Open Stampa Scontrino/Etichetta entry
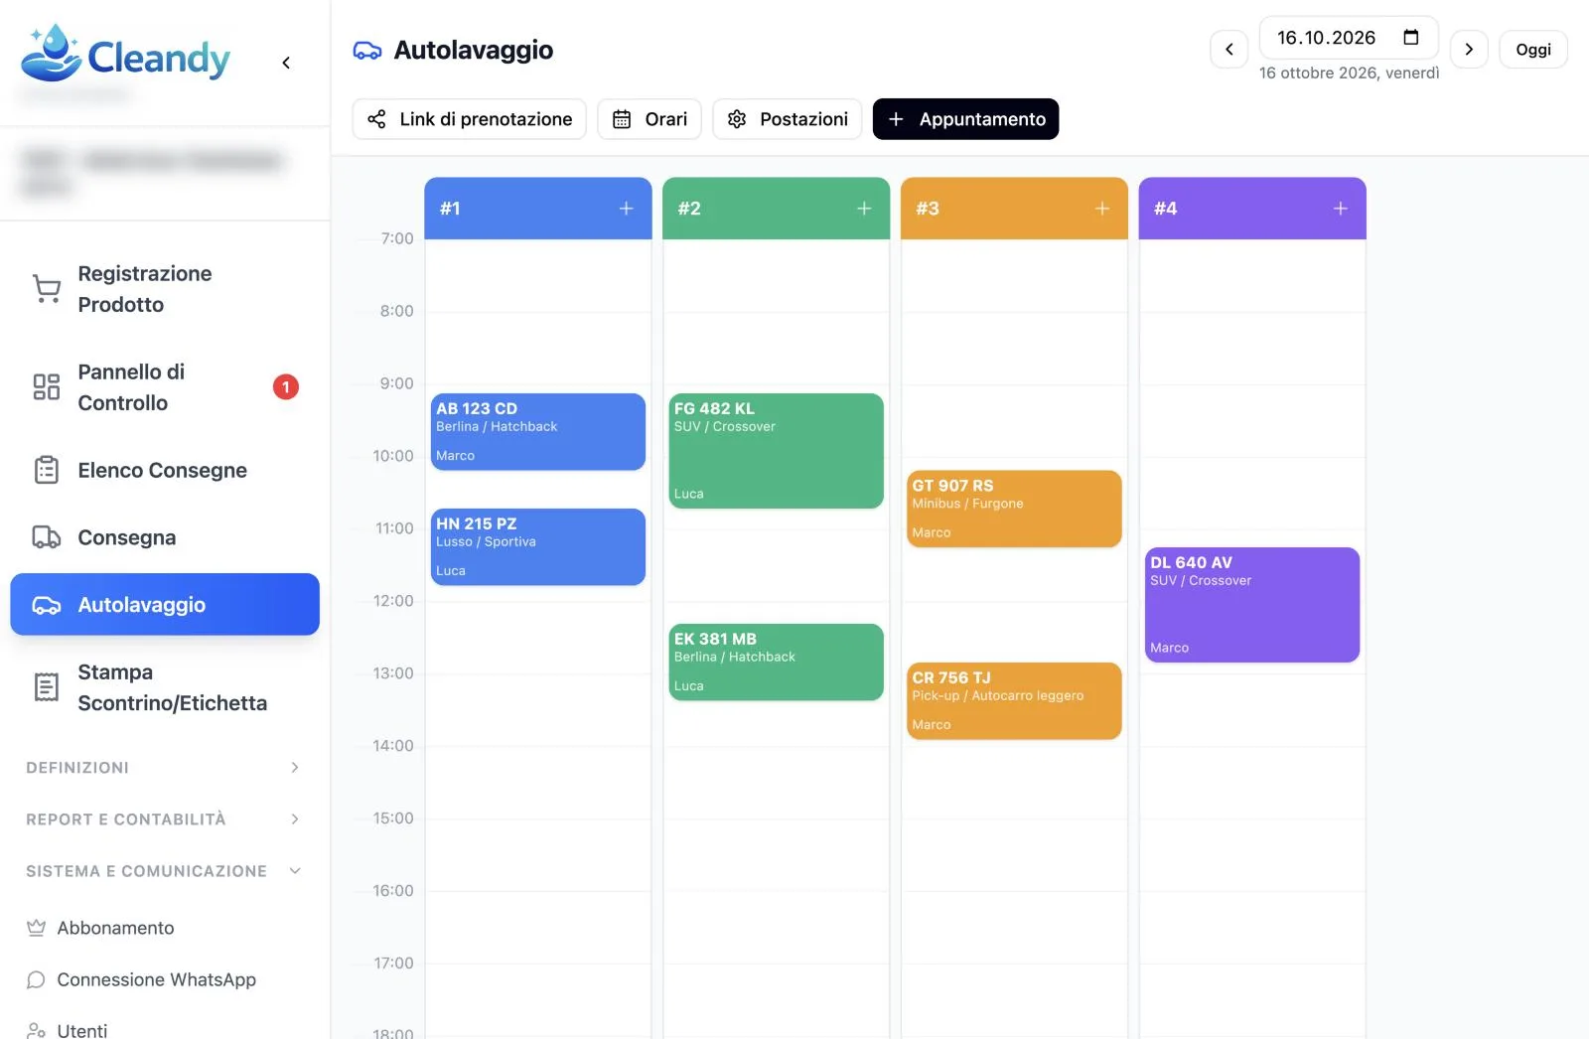The image size is (1589, 1039). click(x=165, y=687)
